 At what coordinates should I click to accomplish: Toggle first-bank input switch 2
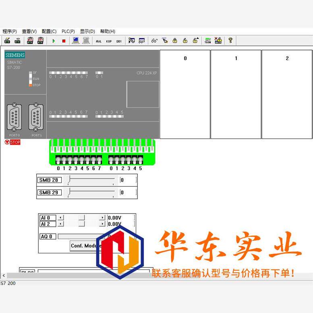(70, 160)
